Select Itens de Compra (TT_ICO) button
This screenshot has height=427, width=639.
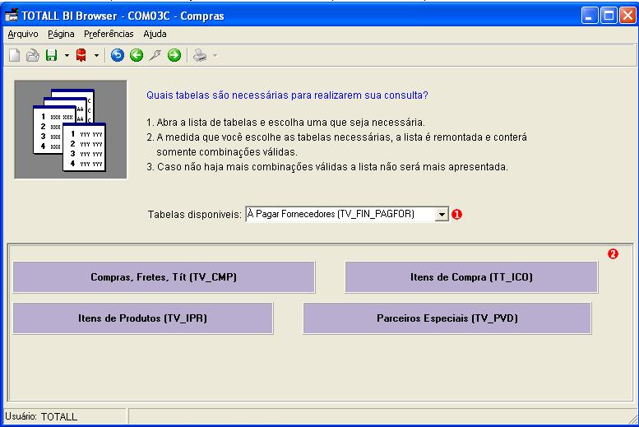471,277
